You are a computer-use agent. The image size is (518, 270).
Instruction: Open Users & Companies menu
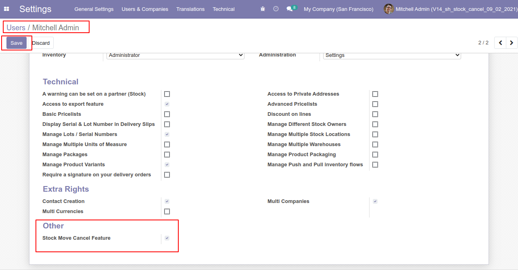[x=145, y=9]
